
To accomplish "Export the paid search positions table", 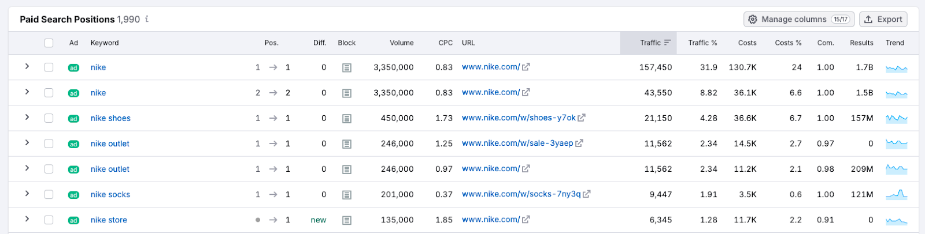I will click(x=883, y=19).
